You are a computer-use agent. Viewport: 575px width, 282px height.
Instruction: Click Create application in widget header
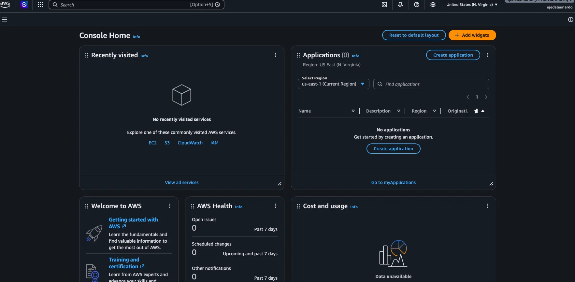[453, 55]
